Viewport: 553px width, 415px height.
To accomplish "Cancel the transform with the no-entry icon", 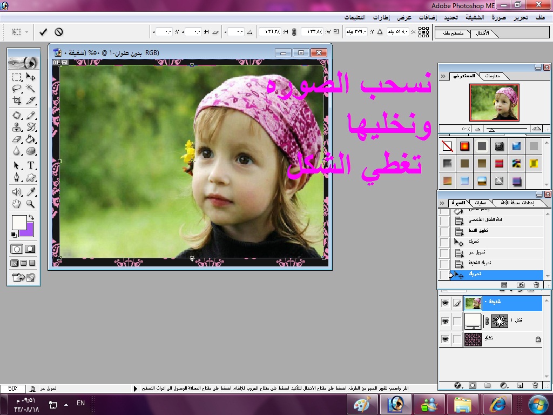I will tap(59, 32).
